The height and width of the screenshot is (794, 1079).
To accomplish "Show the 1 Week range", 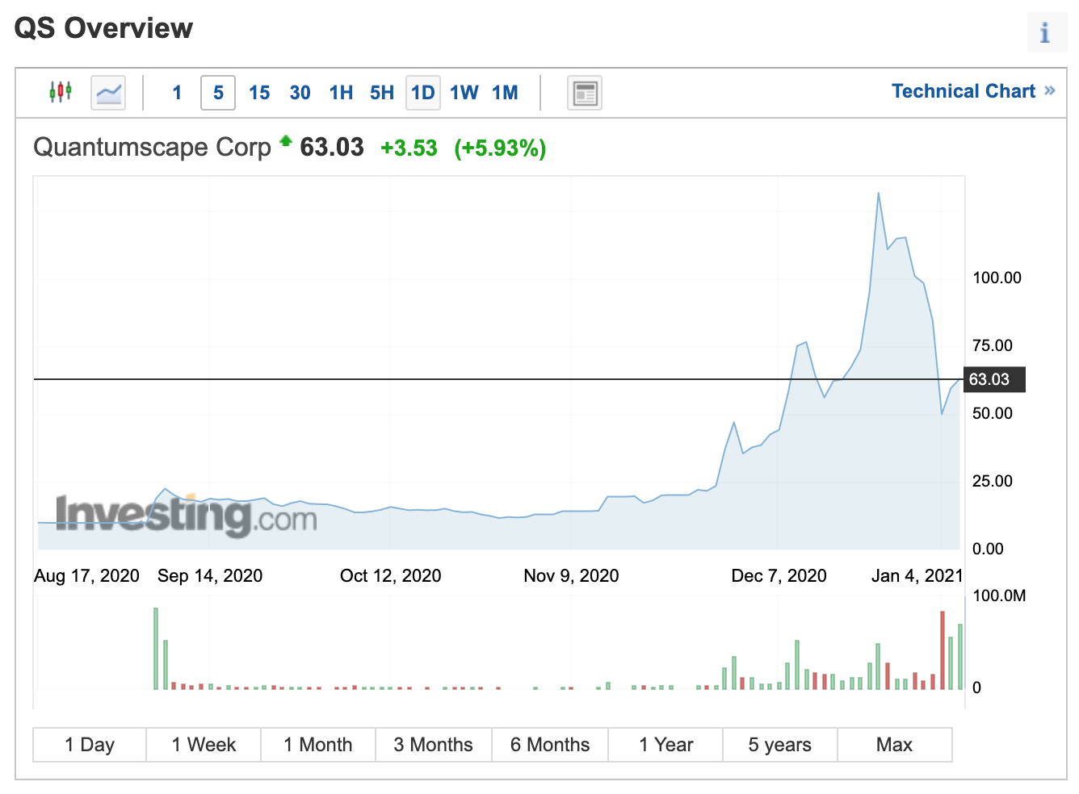I will click(204, 745).
